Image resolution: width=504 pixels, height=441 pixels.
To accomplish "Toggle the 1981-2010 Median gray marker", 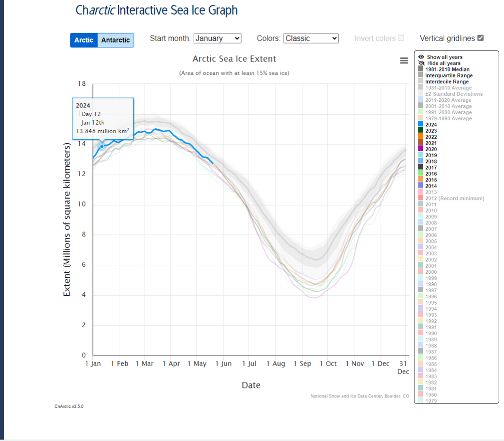I will pos(421,69).
